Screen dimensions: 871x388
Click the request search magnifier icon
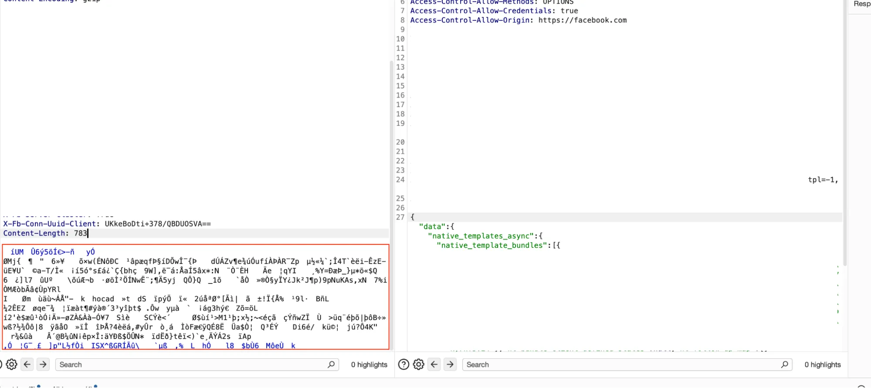click(x=331, y=364)
